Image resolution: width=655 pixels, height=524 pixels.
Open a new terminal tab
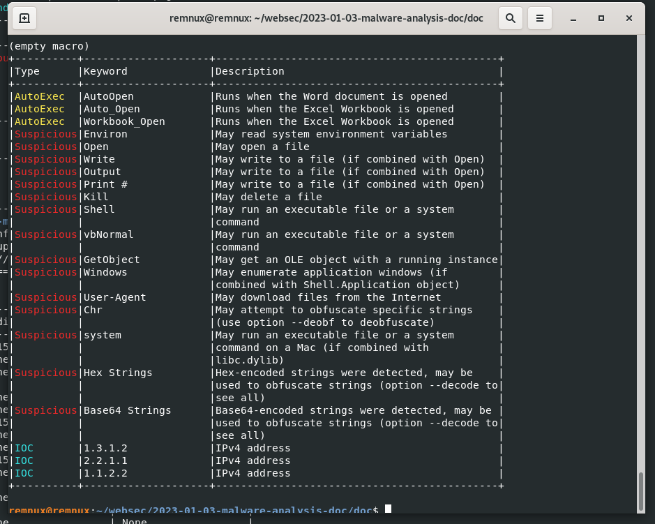(x=24, y=18)
